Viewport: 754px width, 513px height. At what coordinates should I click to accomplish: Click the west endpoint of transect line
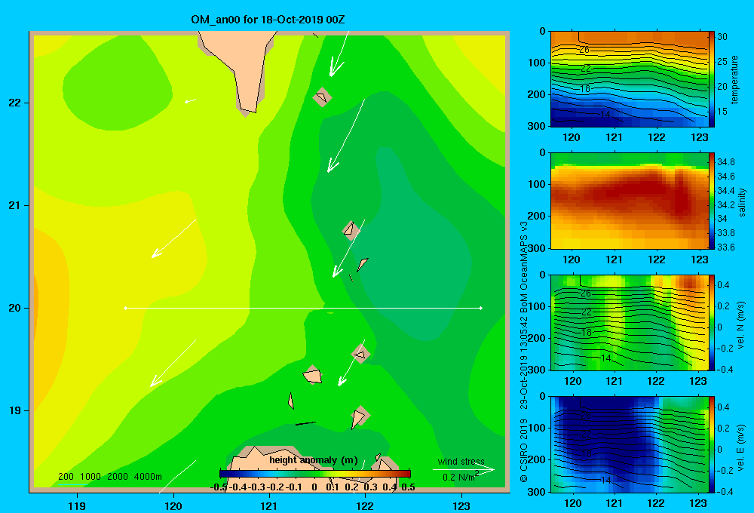pos(125,308)
